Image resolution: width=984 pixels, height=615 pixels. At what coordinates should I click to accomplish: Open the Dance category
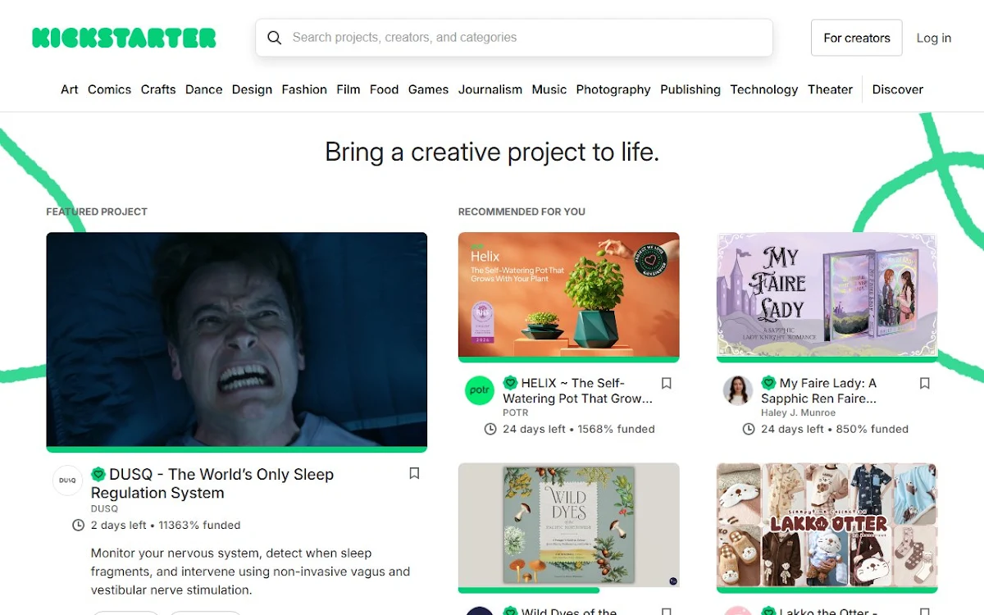pos(204,89)
